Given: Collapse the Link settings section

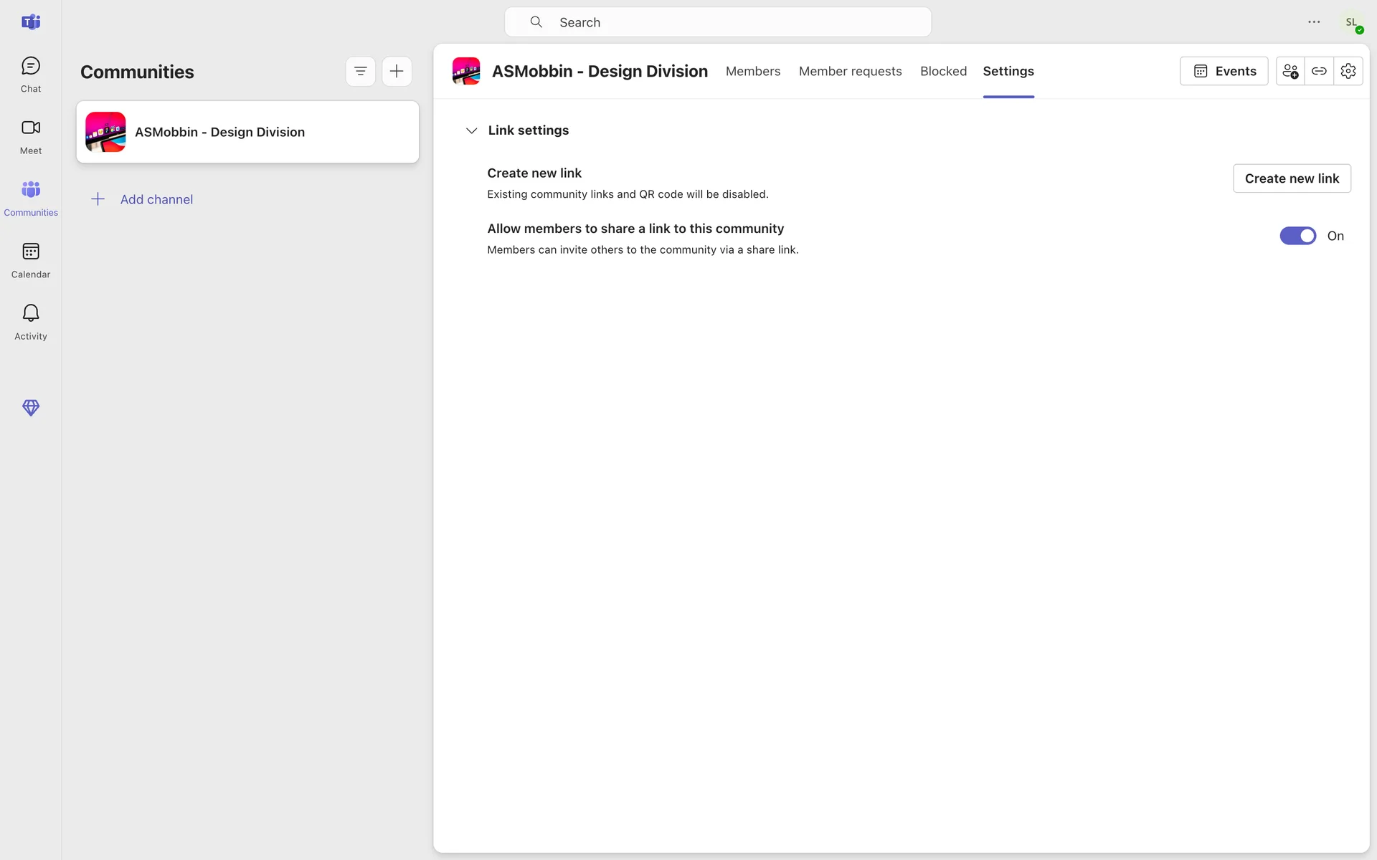Looking at the screenshot, I should (471, 130).
